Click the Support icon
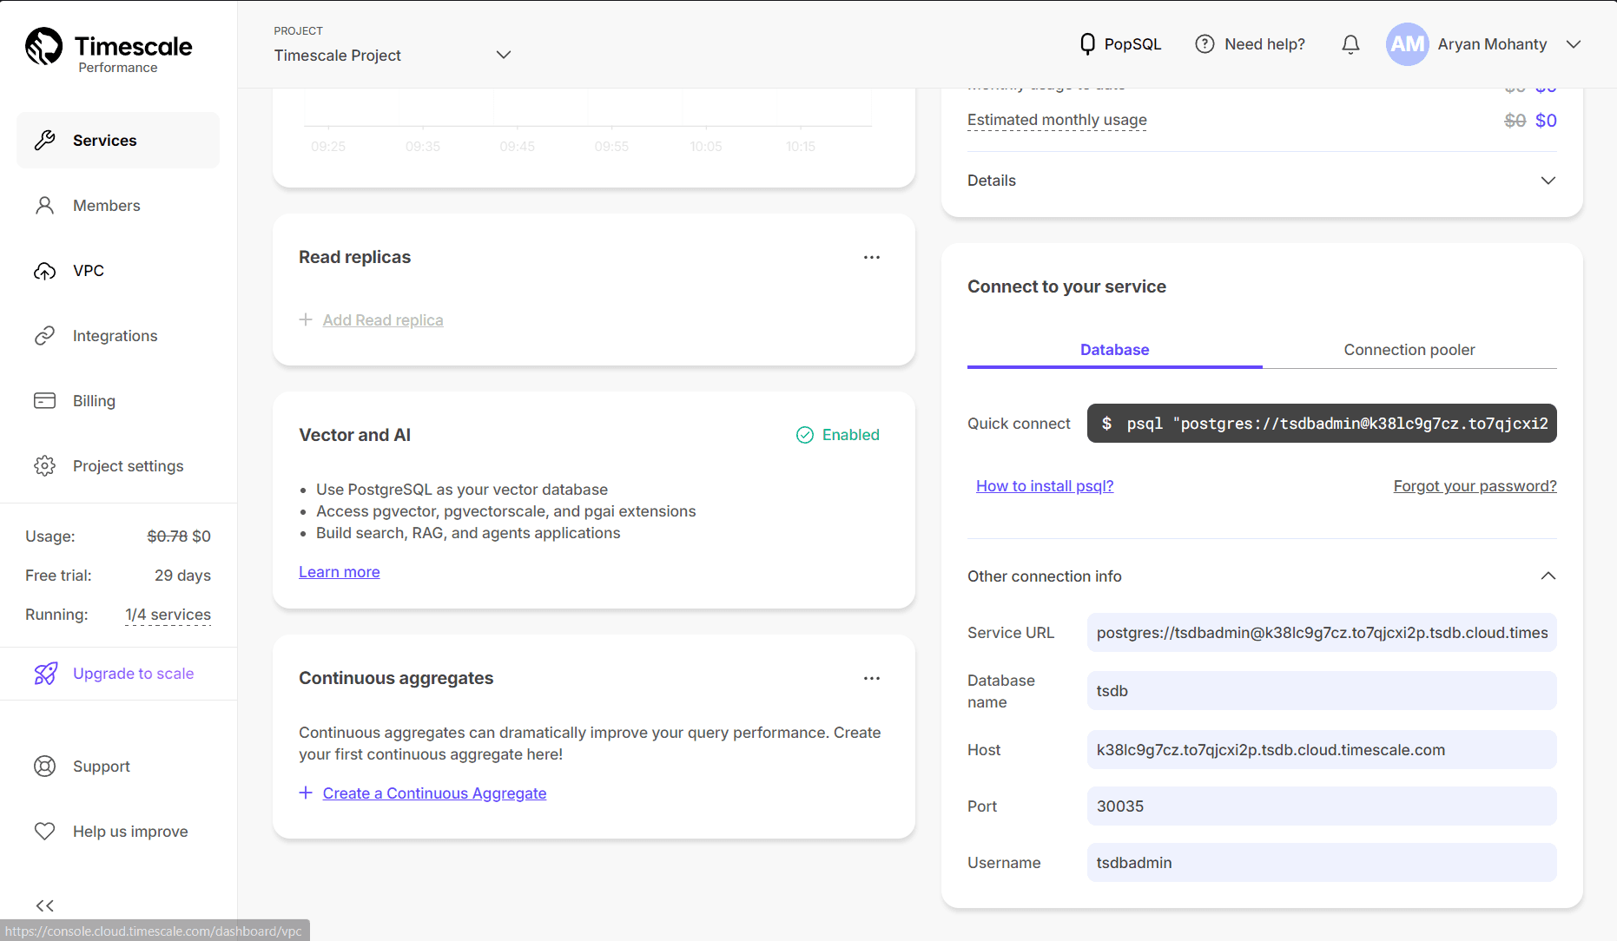Screen dimensions: 1617x941 [44, 766]
